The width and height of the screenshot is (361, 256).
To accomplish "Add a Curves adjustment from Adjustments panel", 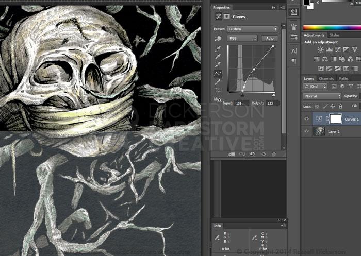I will pos(338,49).
